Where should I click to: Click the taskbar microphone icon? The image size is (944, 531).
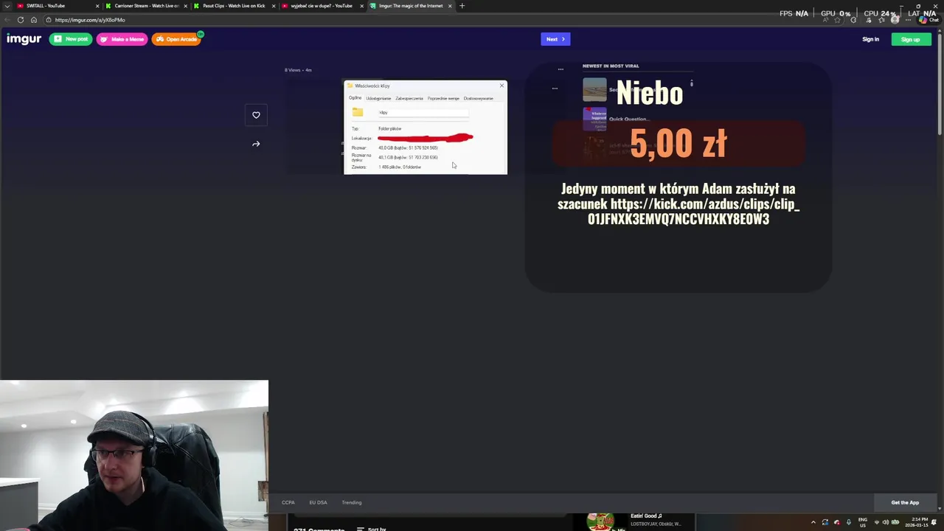(x=848, y=522)
